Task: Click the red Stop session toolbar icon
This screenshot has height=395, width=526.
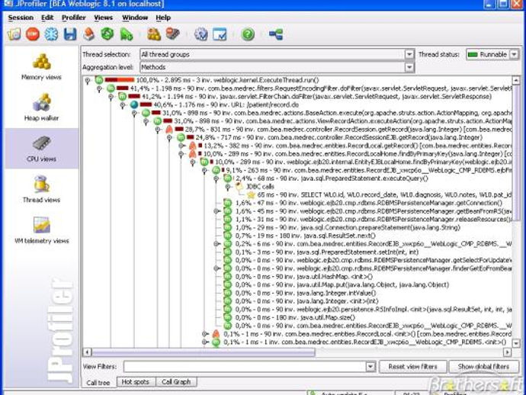Action: (x=33, y=34)
